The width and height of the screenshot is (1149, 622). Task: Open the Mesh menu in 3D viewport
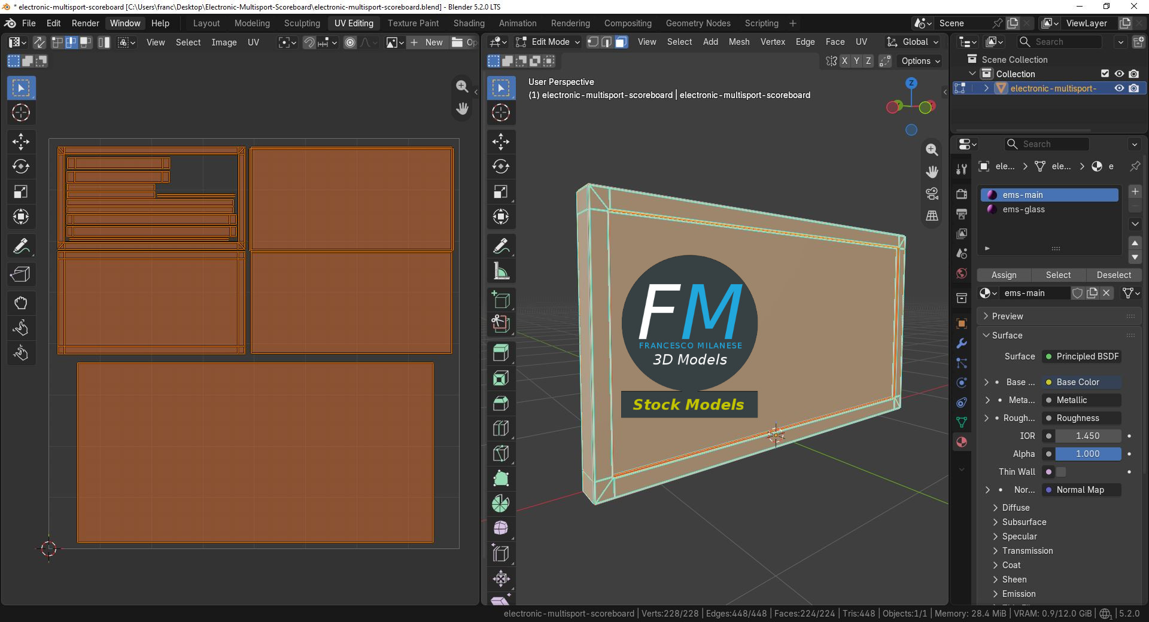click(x=739, y=42)
